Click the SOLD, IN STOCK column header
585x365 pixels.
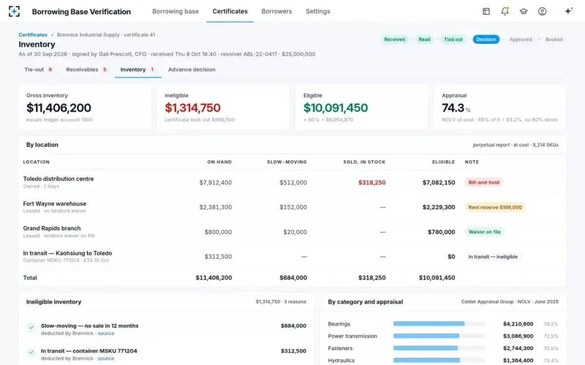point(364,162)
